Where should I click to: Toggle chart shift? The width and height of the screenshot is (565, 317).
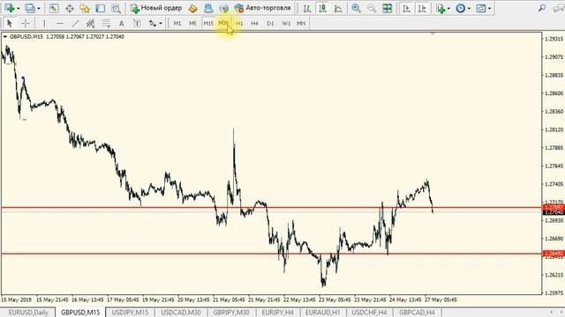422,8
